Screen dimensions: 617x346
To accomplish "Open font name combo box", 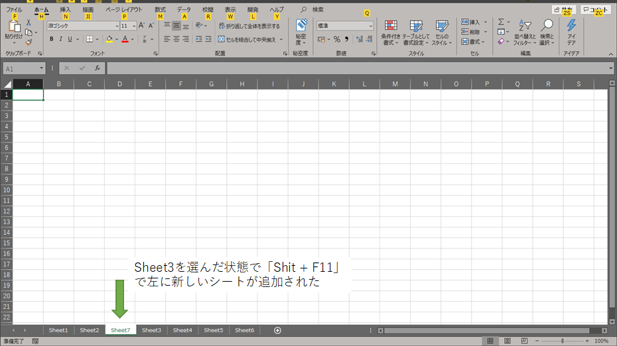I will (x=83, y=26).
